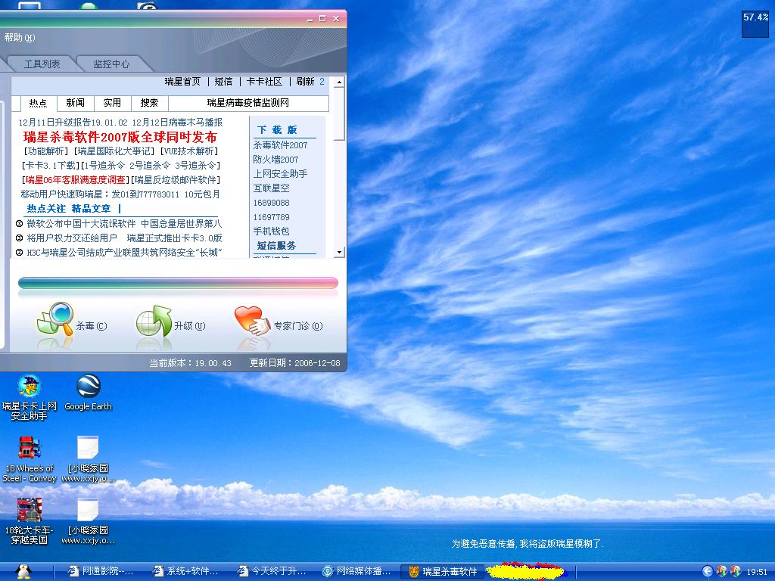775x581 pixels.
Task: Open 12月12日病毒木马播报 link
Action: (x=177, y=123)
